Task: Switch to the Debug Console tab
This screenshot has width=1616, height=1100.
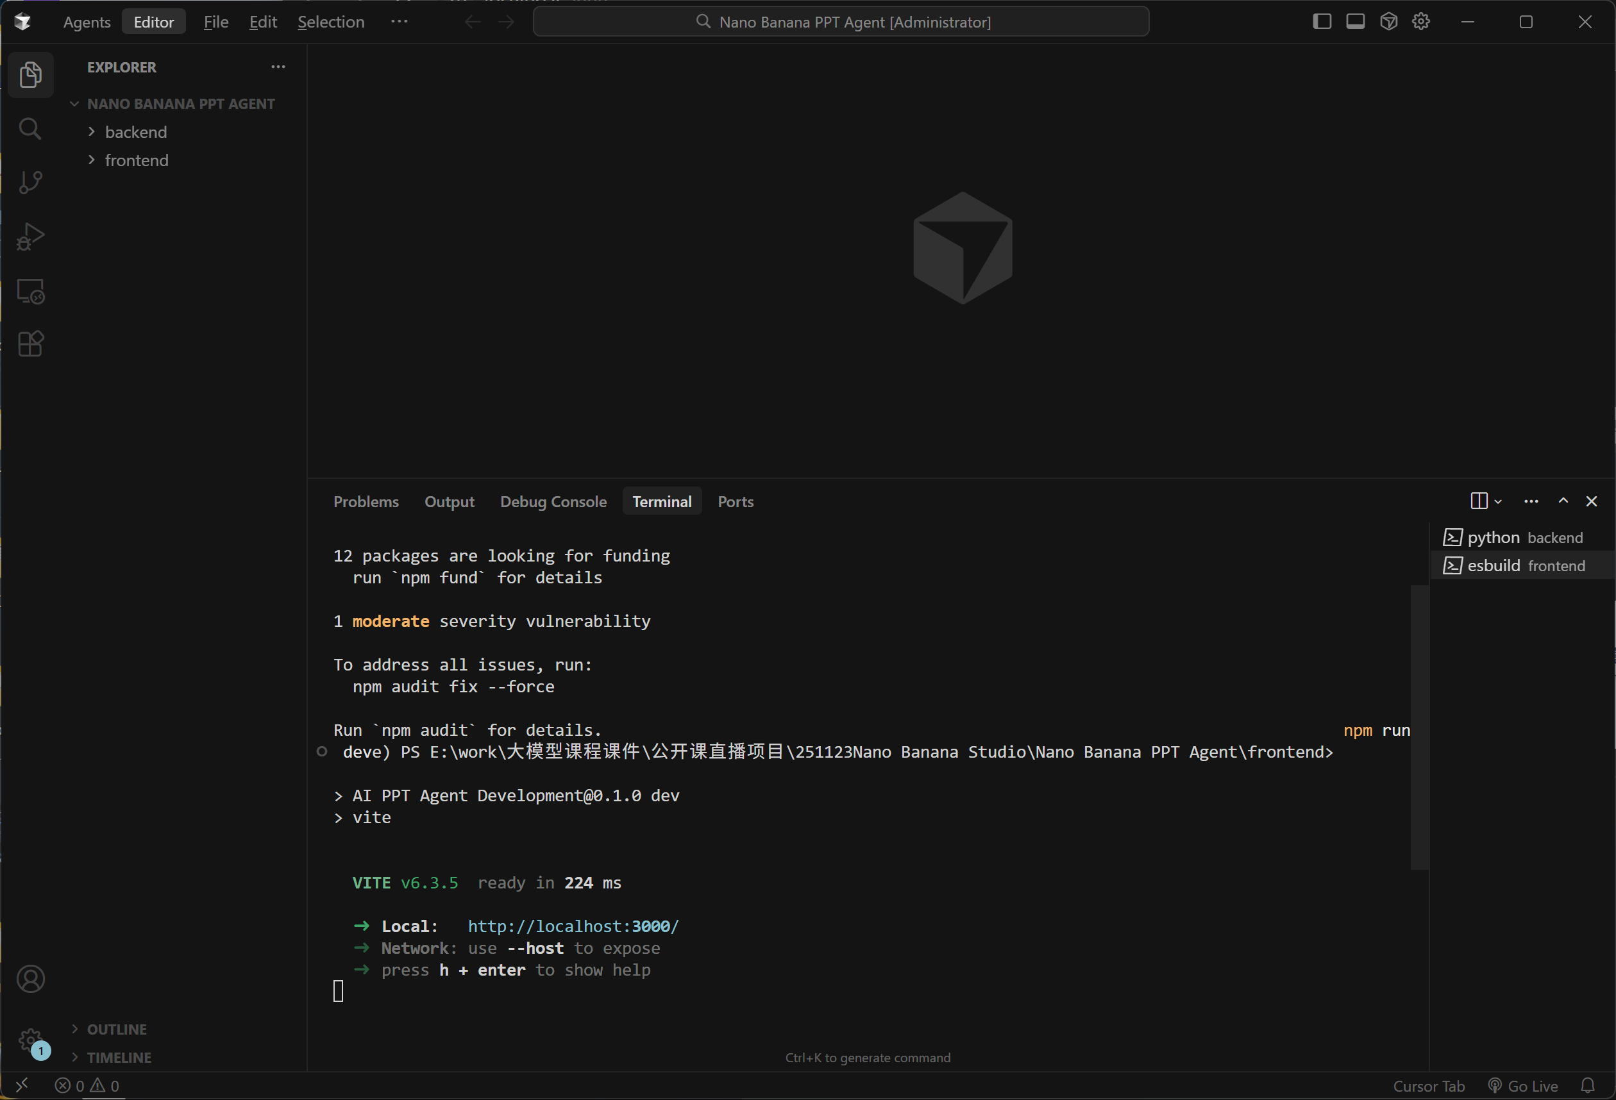Action: pos(553,502)
